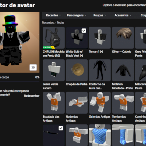
Task: Click the avatar preview image
Action: [20, 42]
